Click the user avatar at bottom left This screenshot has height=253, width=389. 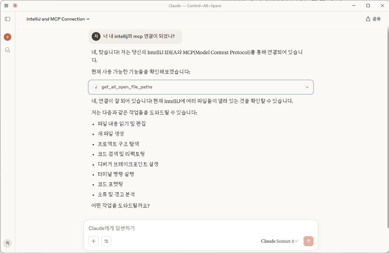point(7,243)
